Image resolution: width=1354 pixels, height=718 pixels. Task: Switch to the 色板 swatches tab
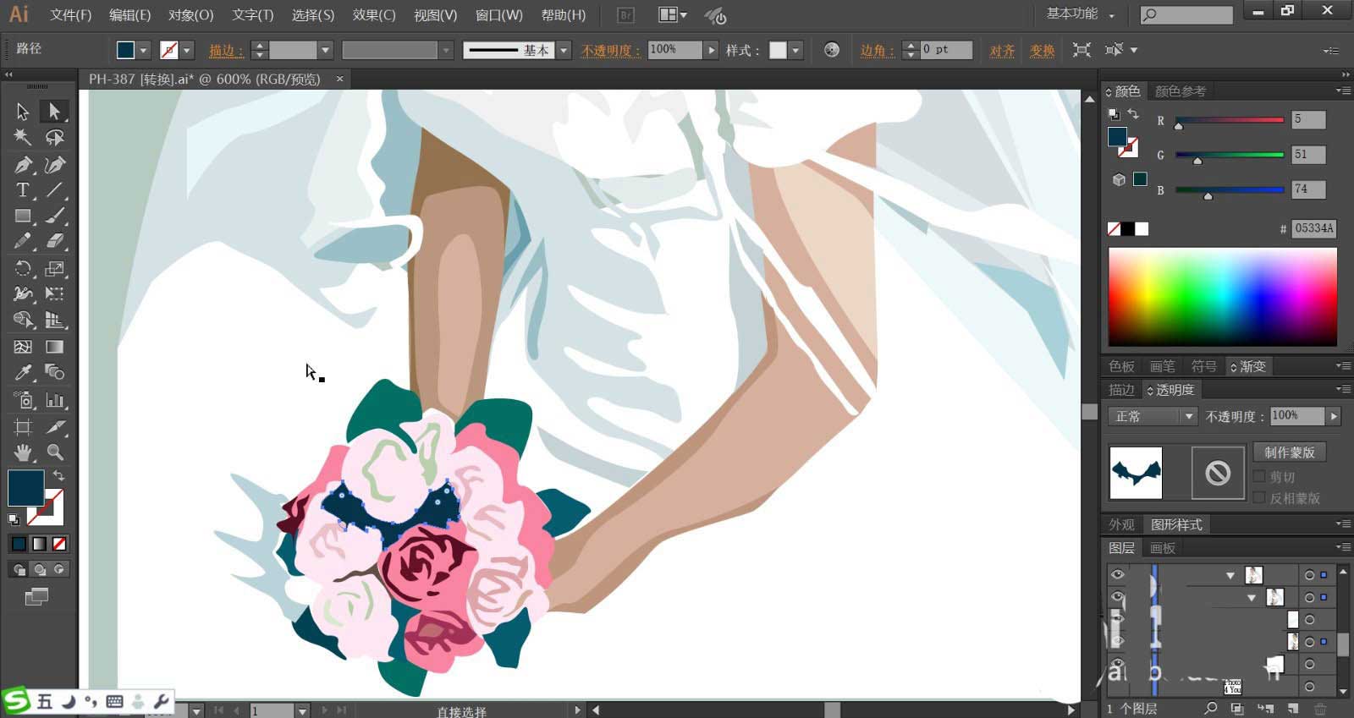1121,366
